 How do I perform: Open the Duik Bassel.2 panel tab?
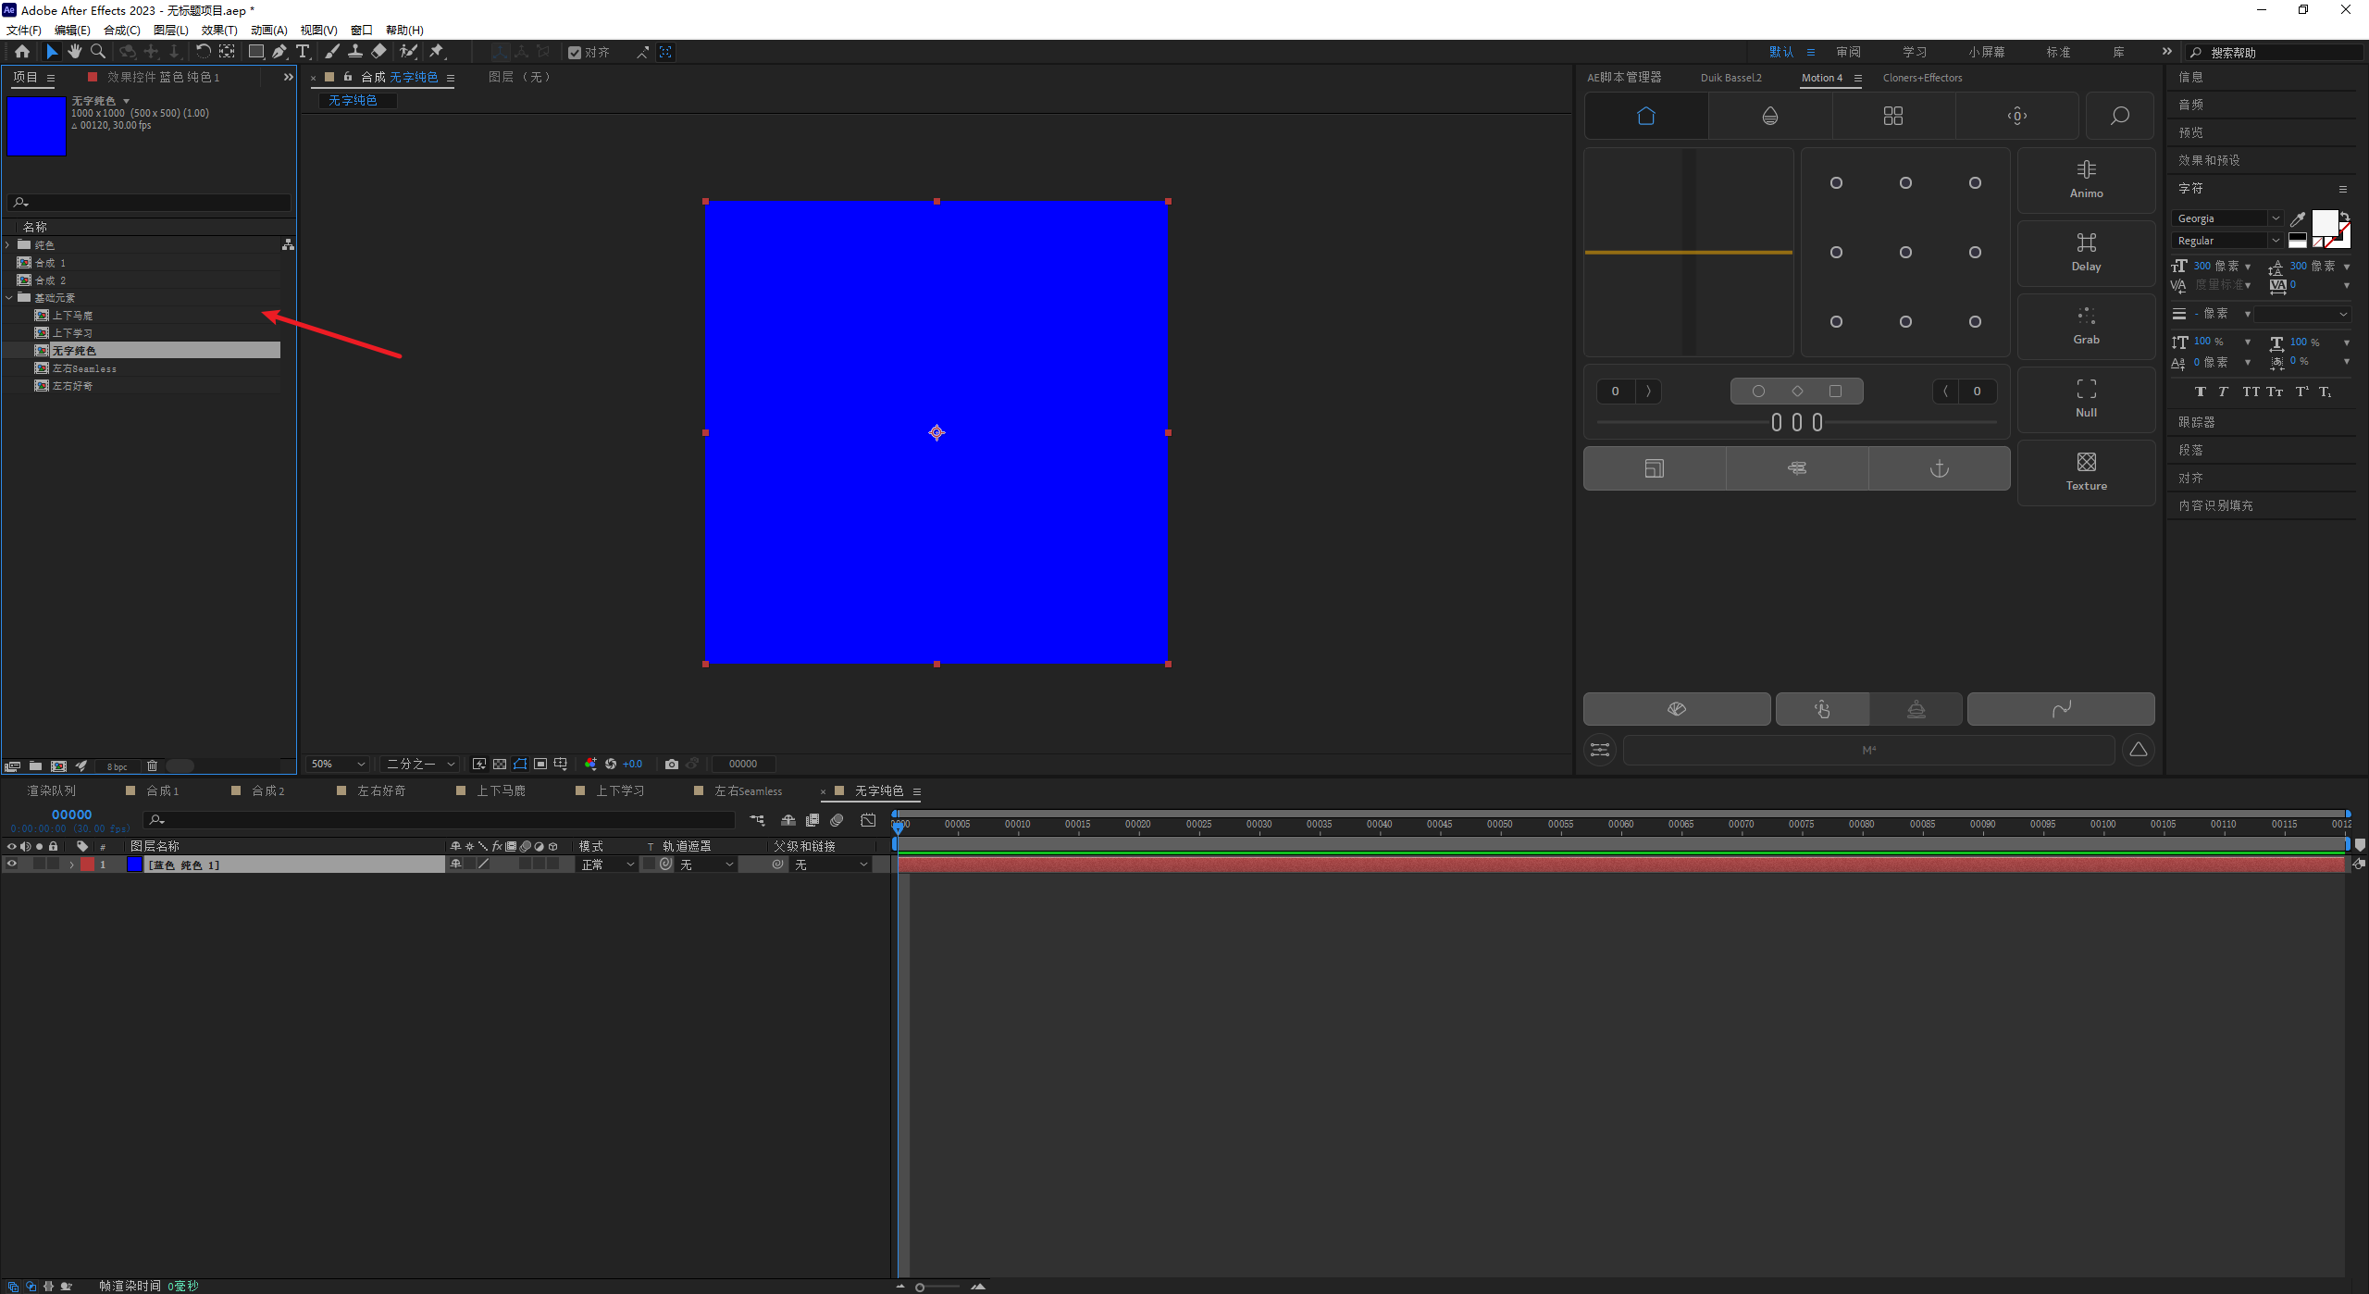pos(1730,78)
